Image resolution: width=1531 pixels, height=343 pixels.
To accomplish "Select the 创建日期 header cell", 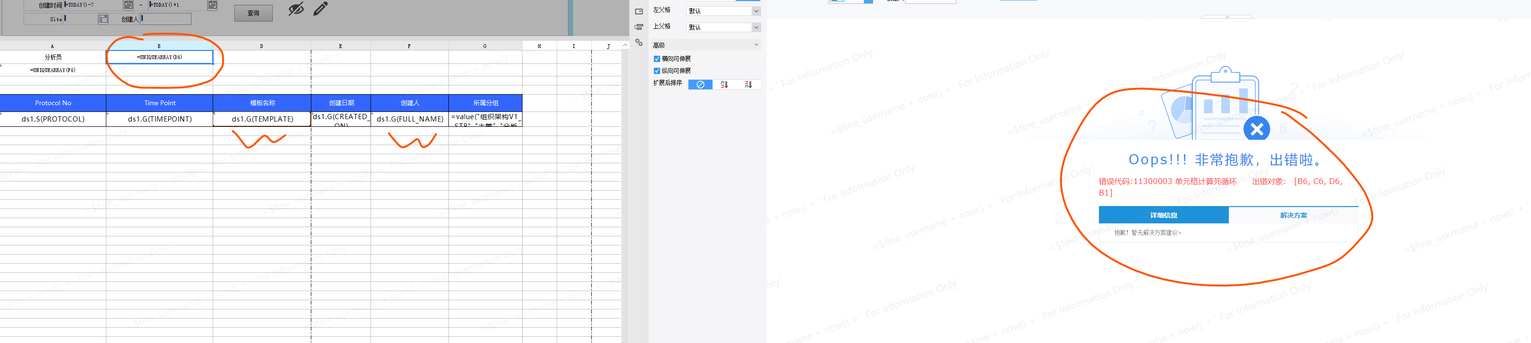I will [x=341, y=103].
